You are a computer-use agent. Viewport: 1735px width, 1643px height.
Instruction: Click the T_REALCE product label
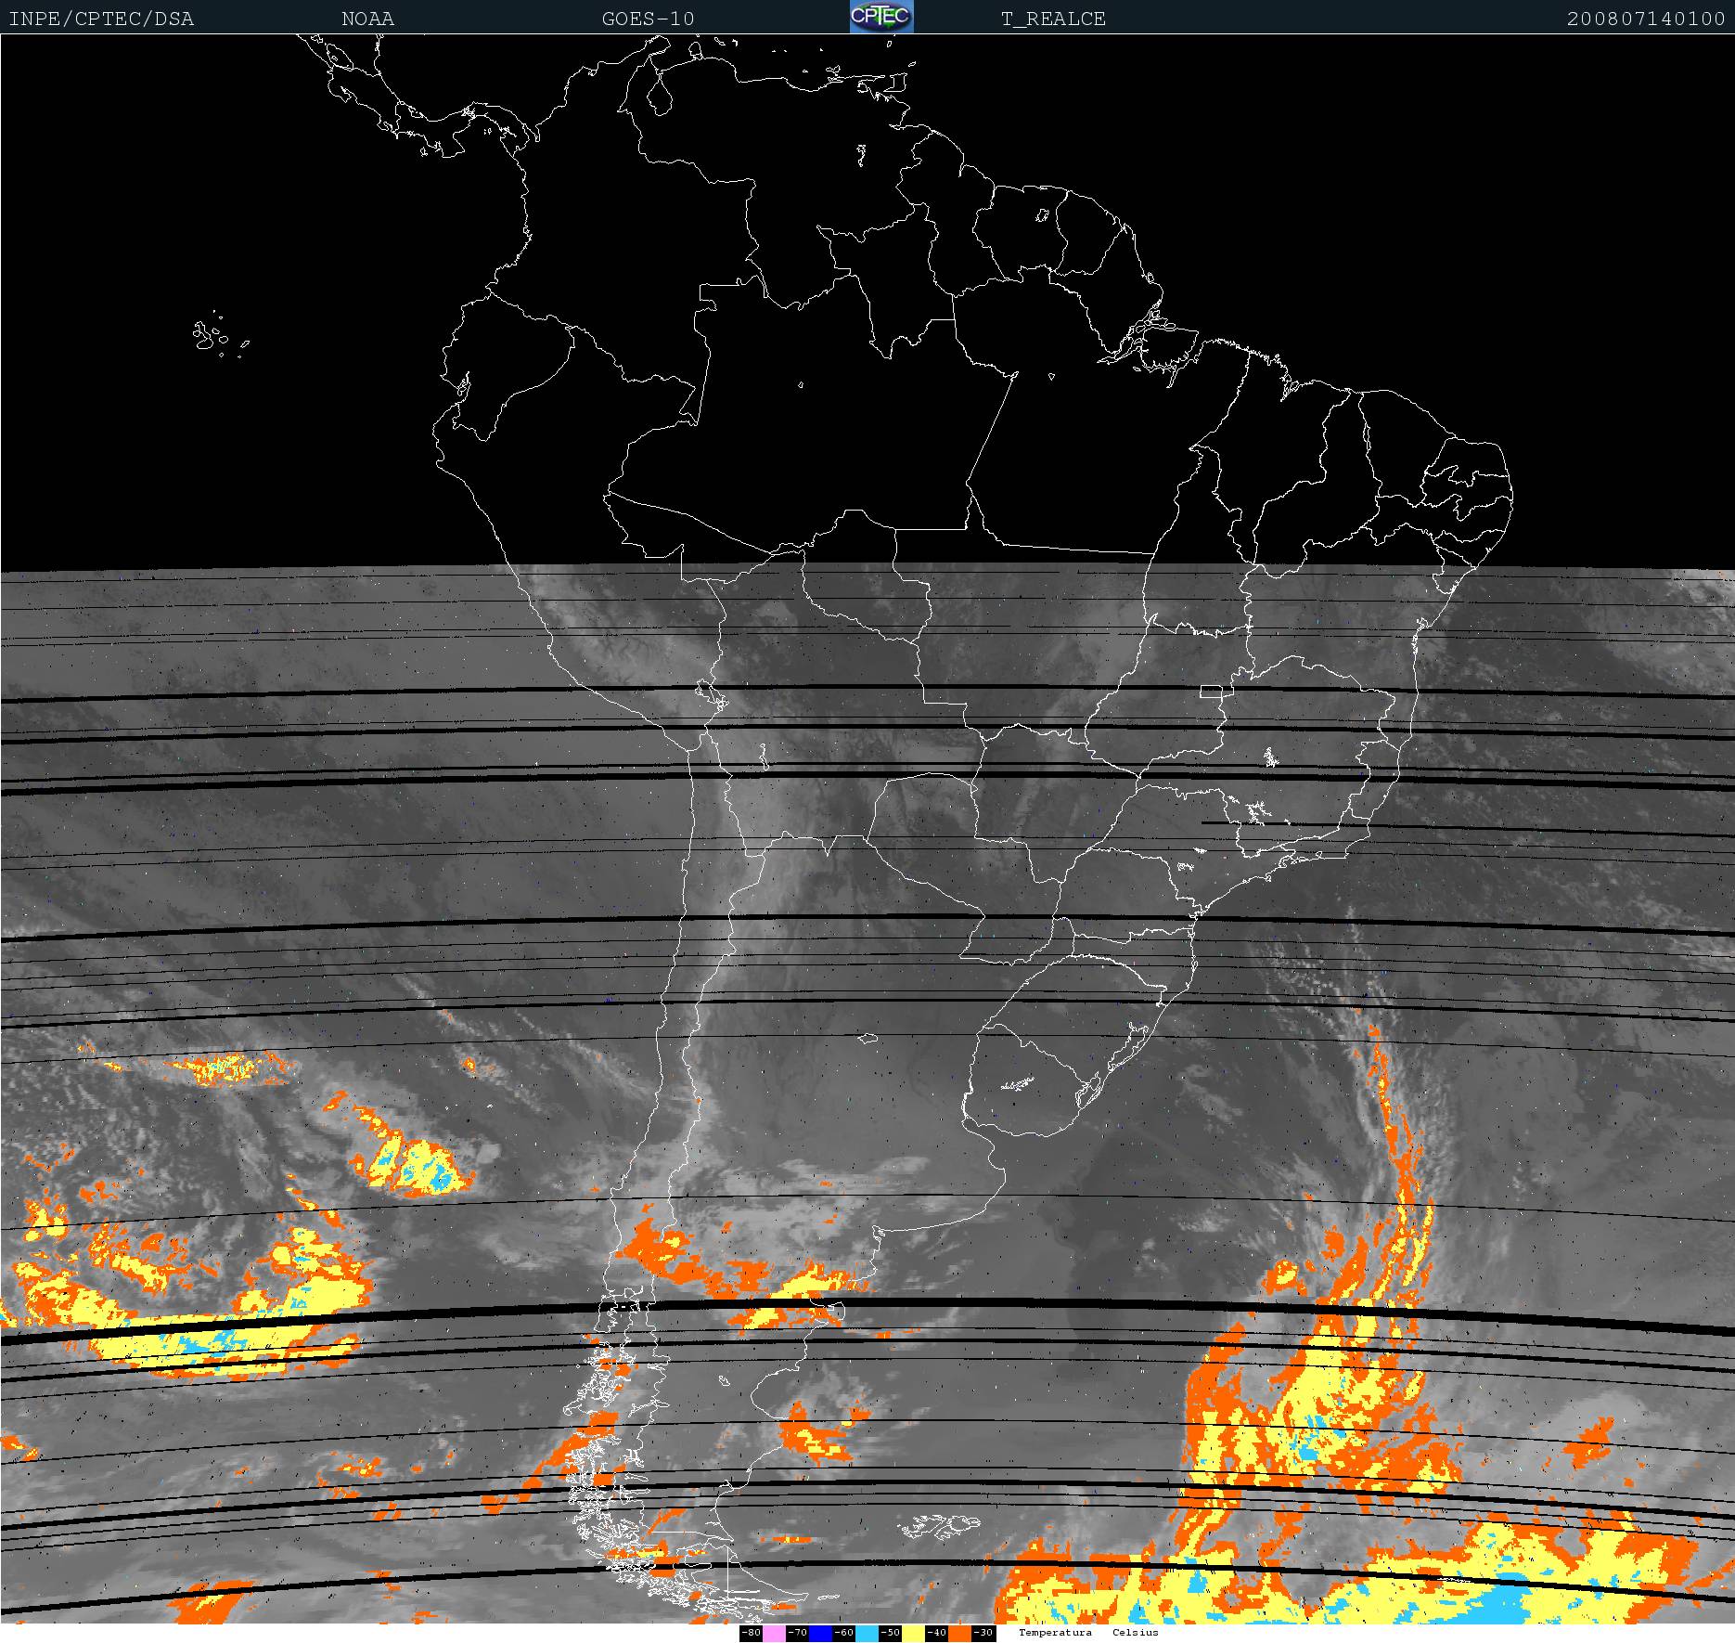(x=1053, y=19)
